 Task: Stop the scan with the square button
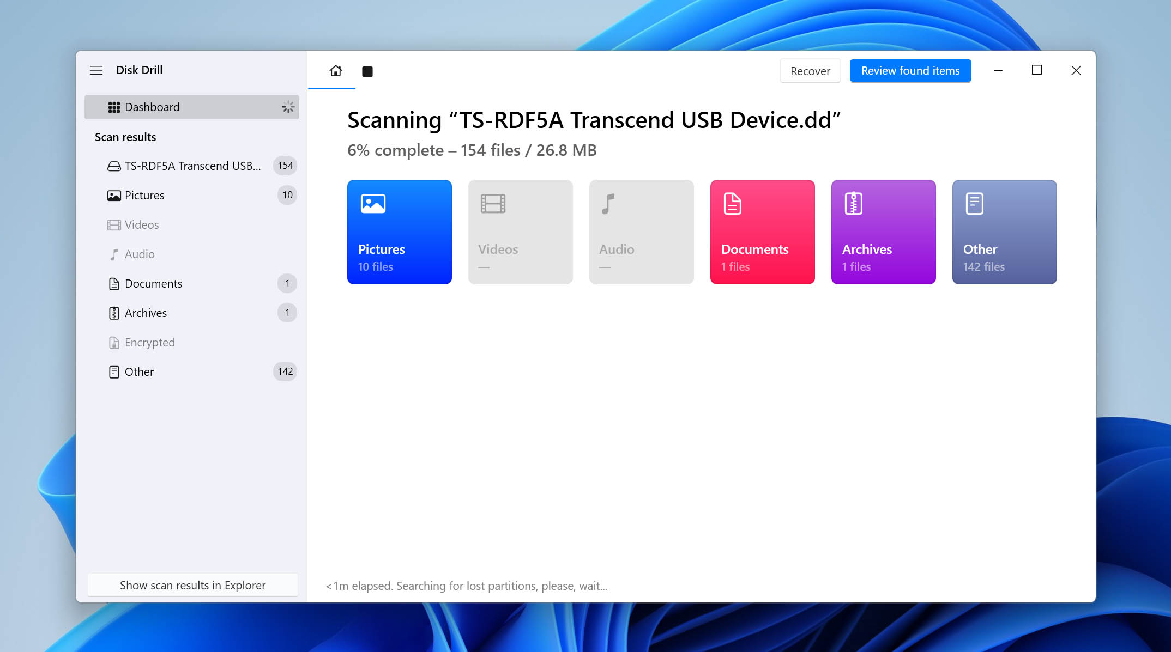(367, 71)
